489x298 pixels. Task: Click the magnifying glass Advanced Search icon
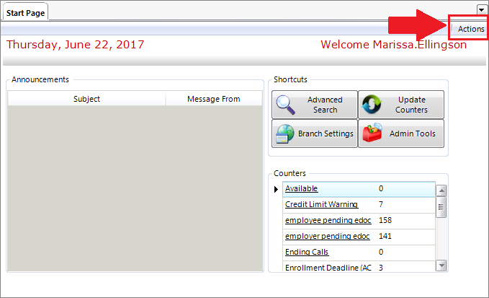click(x=286, y=105)
